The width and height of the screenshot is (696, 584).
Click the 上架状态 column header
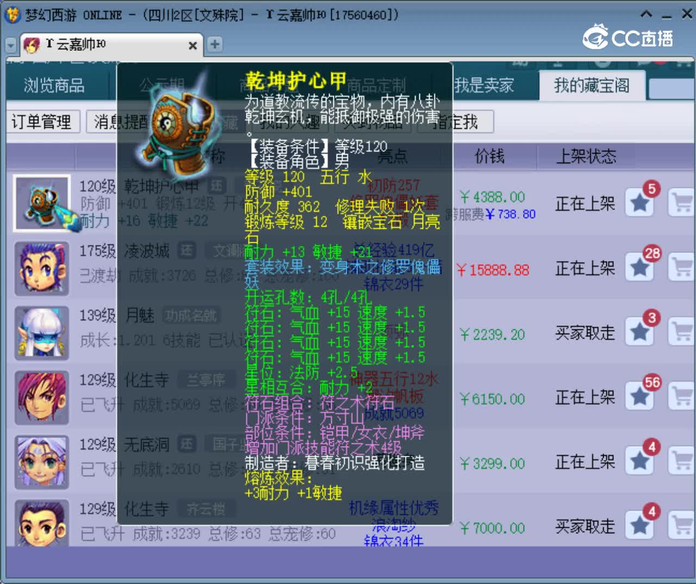point(586,157)
